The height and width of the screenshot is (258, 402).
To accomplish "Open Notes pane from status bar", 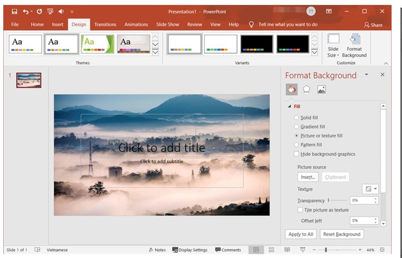I will click(x=157, y=250).
